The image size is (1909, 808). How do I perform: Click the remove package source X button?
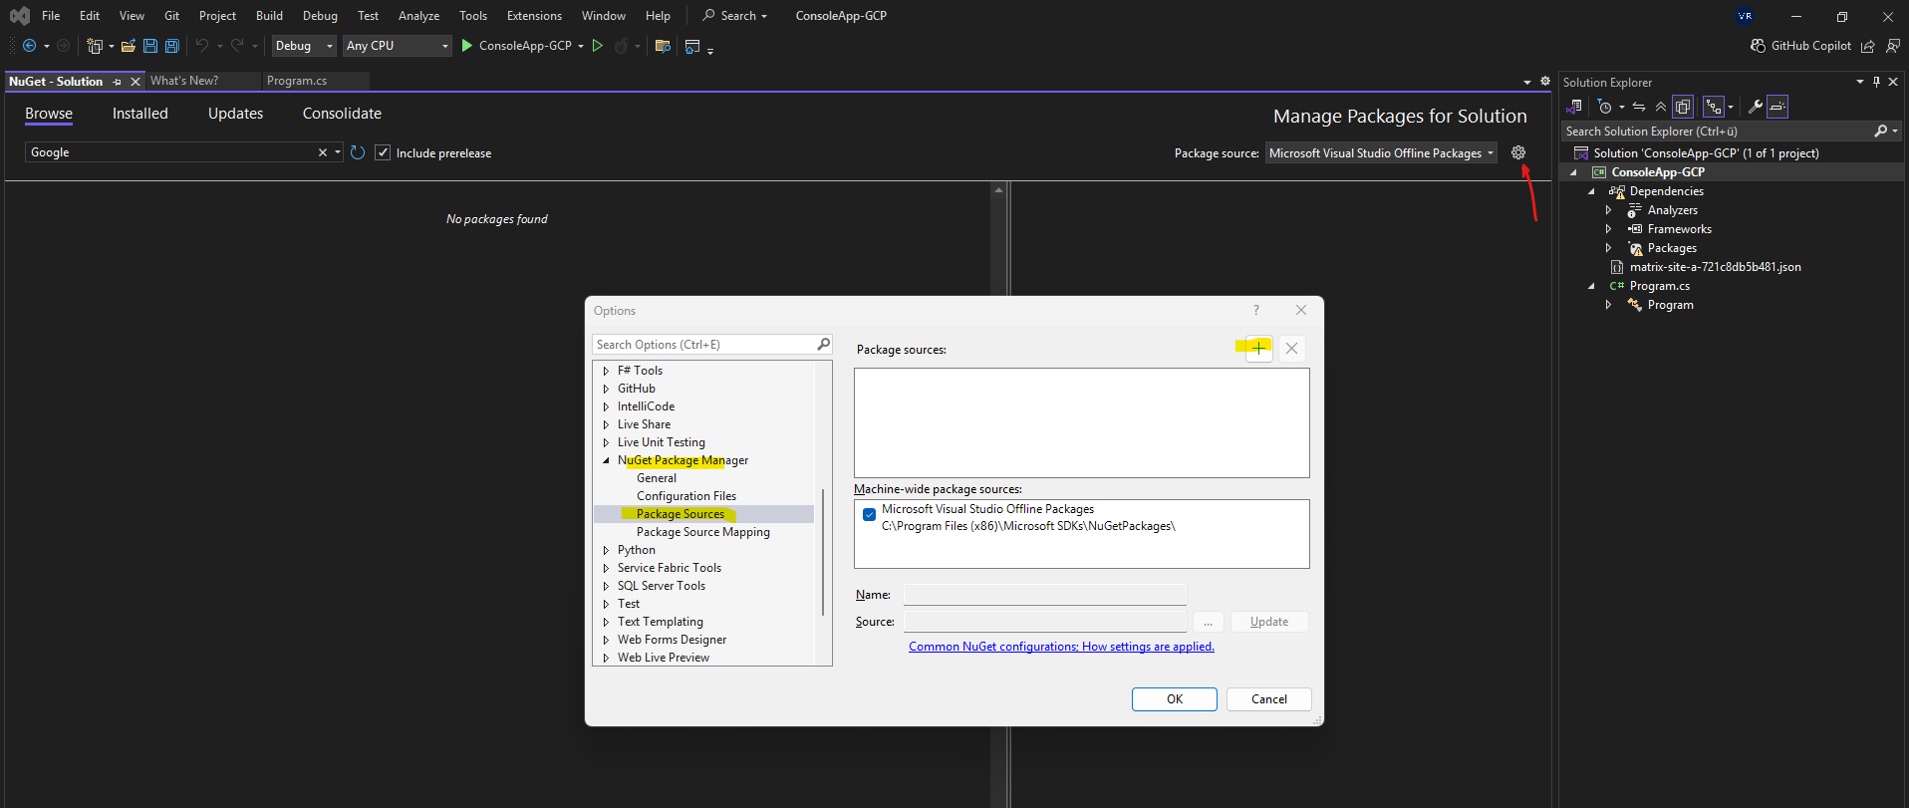1291,348
